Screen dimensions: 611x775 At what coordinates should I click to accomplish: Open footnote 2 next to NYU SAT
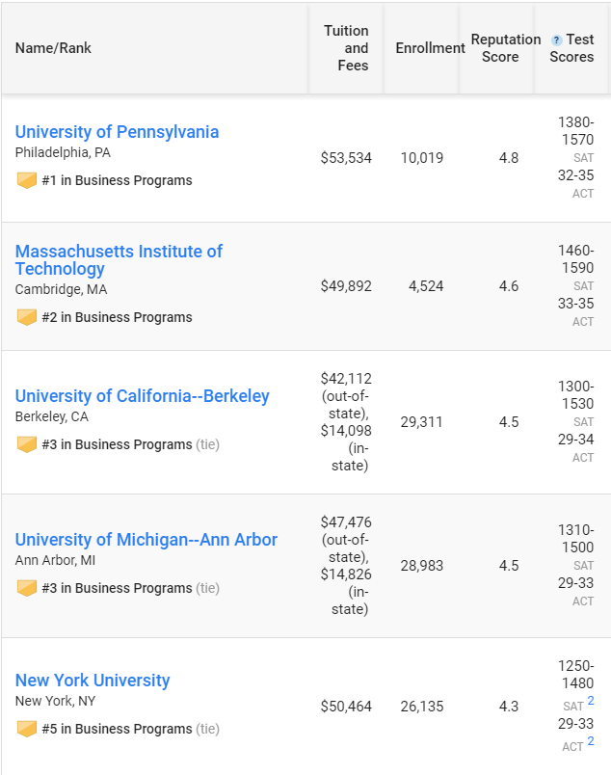[x=591, y=701]
